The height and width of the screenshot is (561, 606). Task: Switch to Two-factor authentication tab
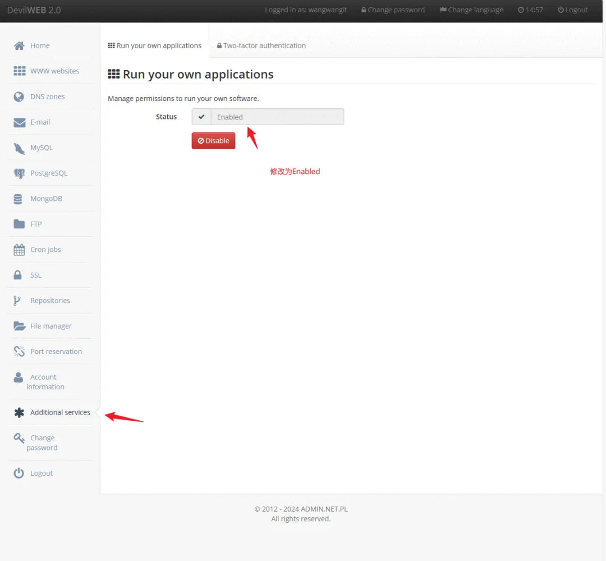[x=261, y=45]
